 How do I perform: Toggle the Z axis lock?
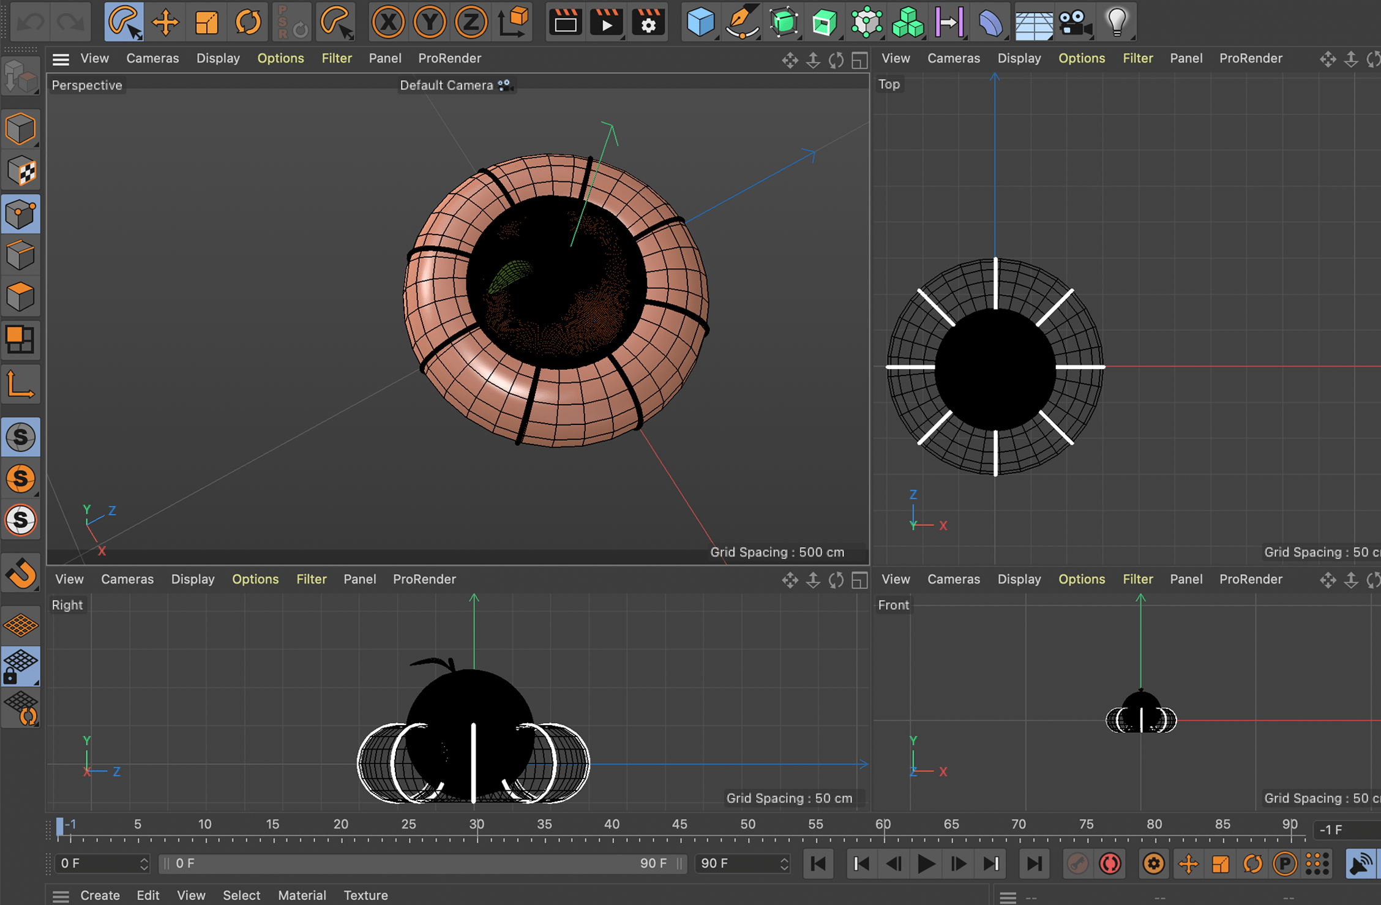471,21
